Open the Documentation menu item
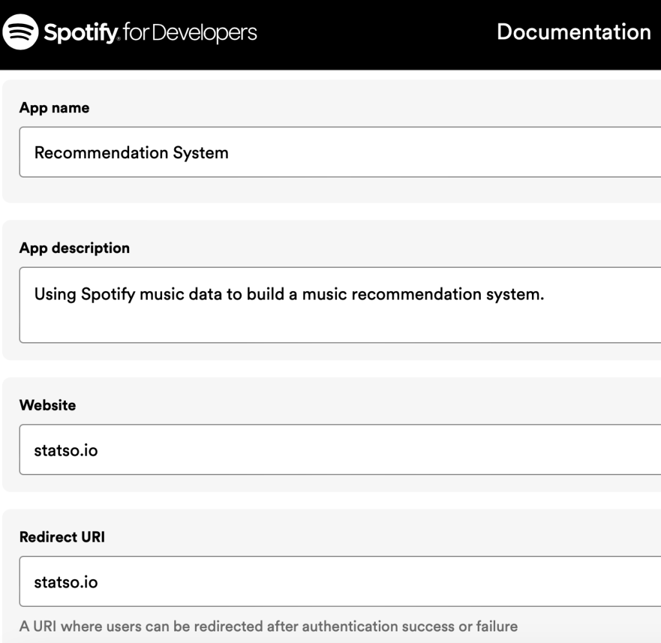 pos(574,32)
